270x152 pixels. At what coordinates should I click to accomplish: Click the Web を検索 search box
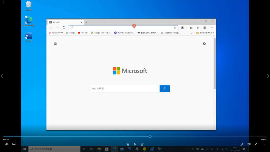pos(124,89)
